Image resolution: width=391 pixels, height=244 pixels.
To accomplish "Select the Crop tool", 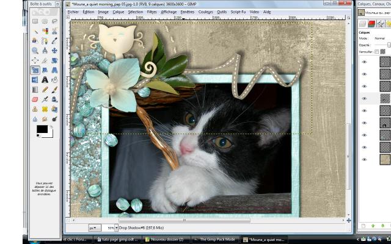I will click(45, 60).
